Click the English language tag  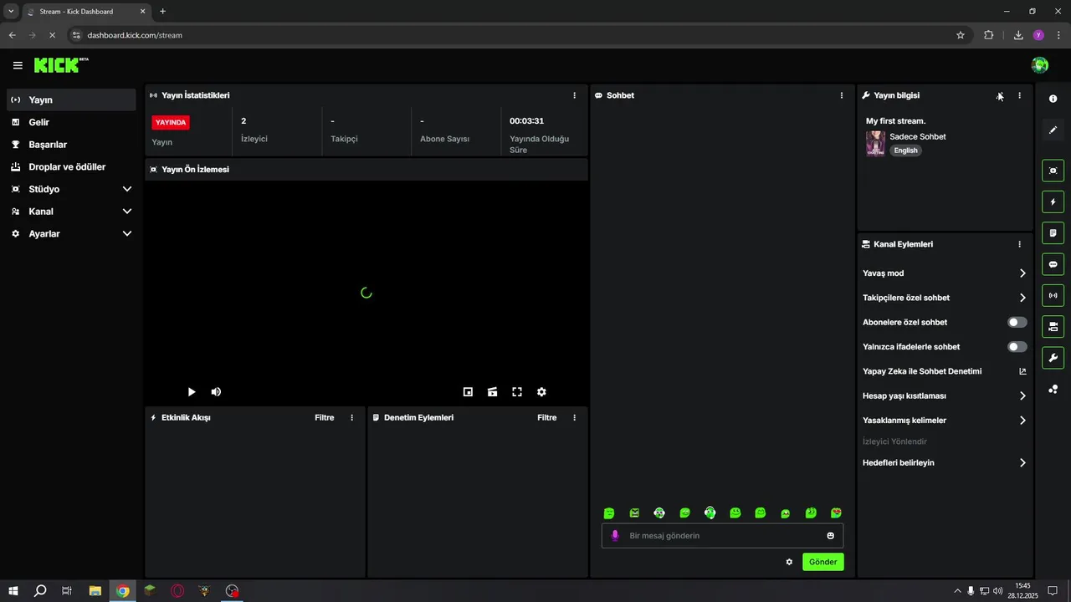pos(905,150)
